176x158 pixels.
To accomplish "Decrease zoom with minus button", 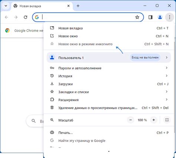I will 131,120.
